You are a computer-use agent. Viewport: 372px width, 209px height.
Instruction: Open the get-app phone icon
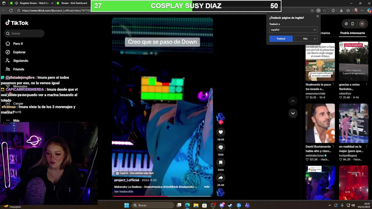click(353, 24)
